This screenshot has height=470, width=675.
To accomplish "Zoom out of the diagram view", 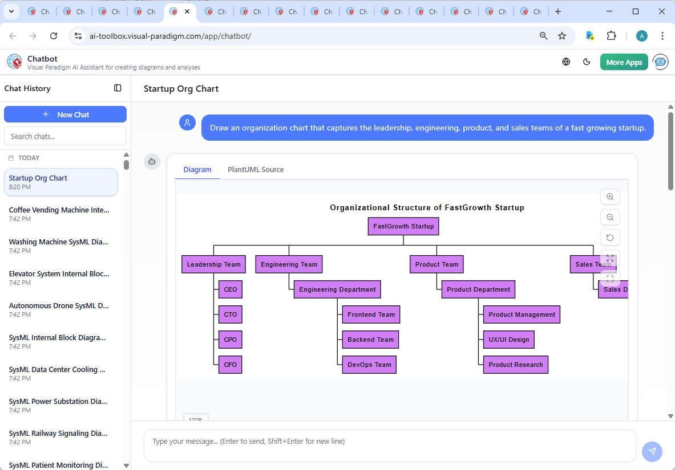I will (610, 217).
